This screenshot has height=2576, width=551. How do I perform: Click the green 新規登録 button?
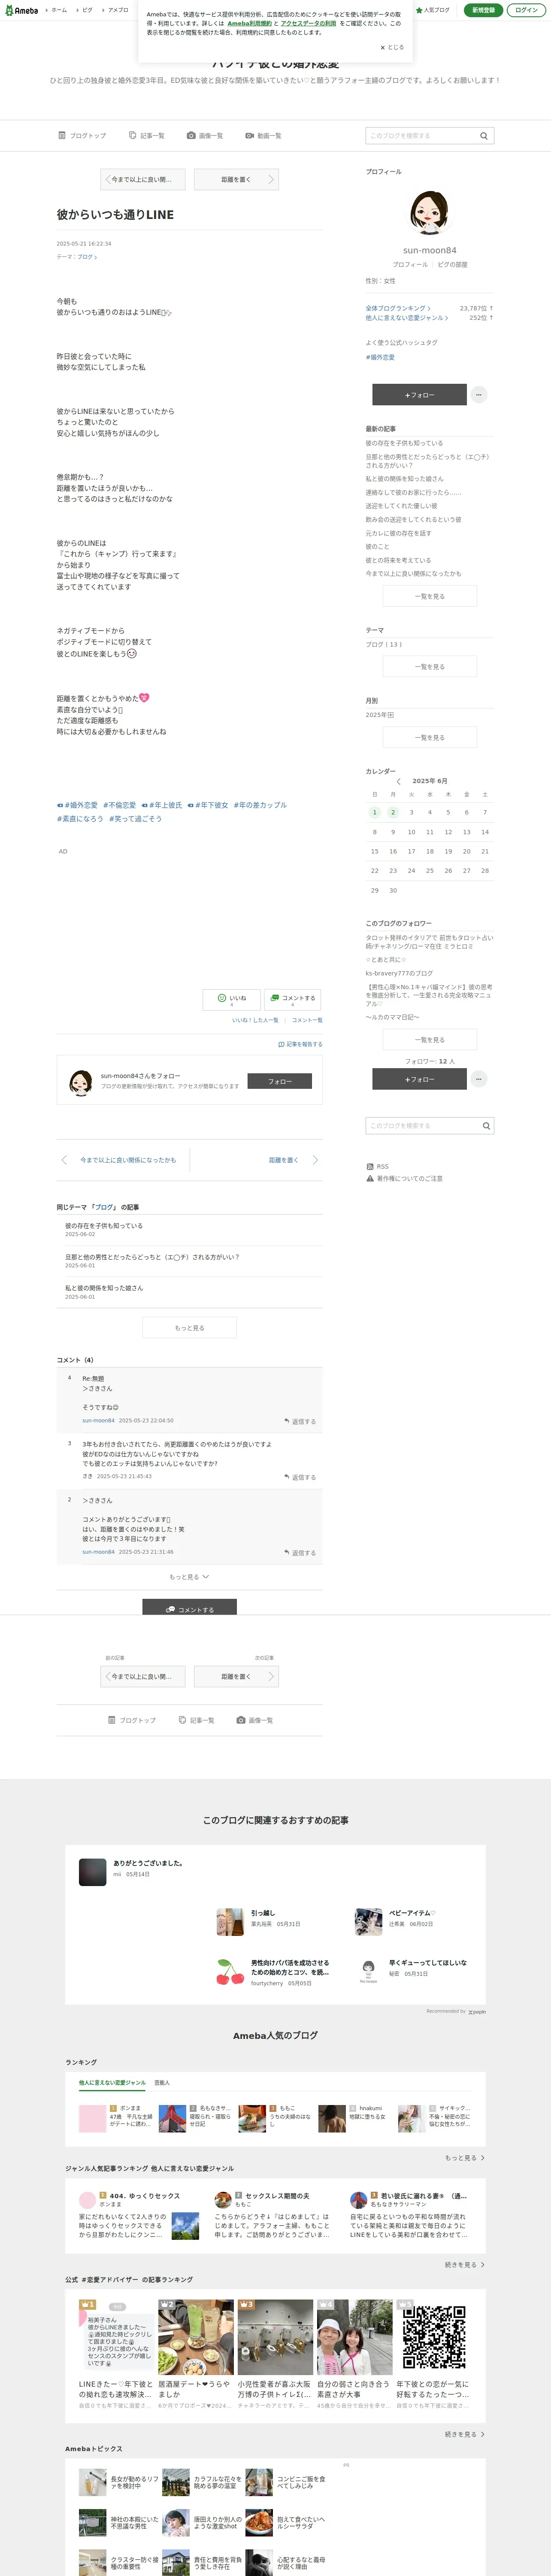click(x=483, y=10)
